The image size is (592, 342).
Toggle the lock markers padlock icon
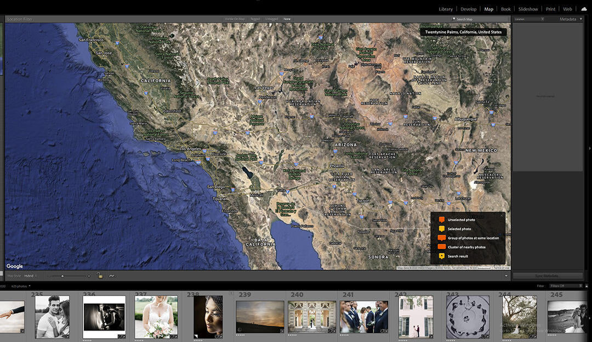click(100, 276)
